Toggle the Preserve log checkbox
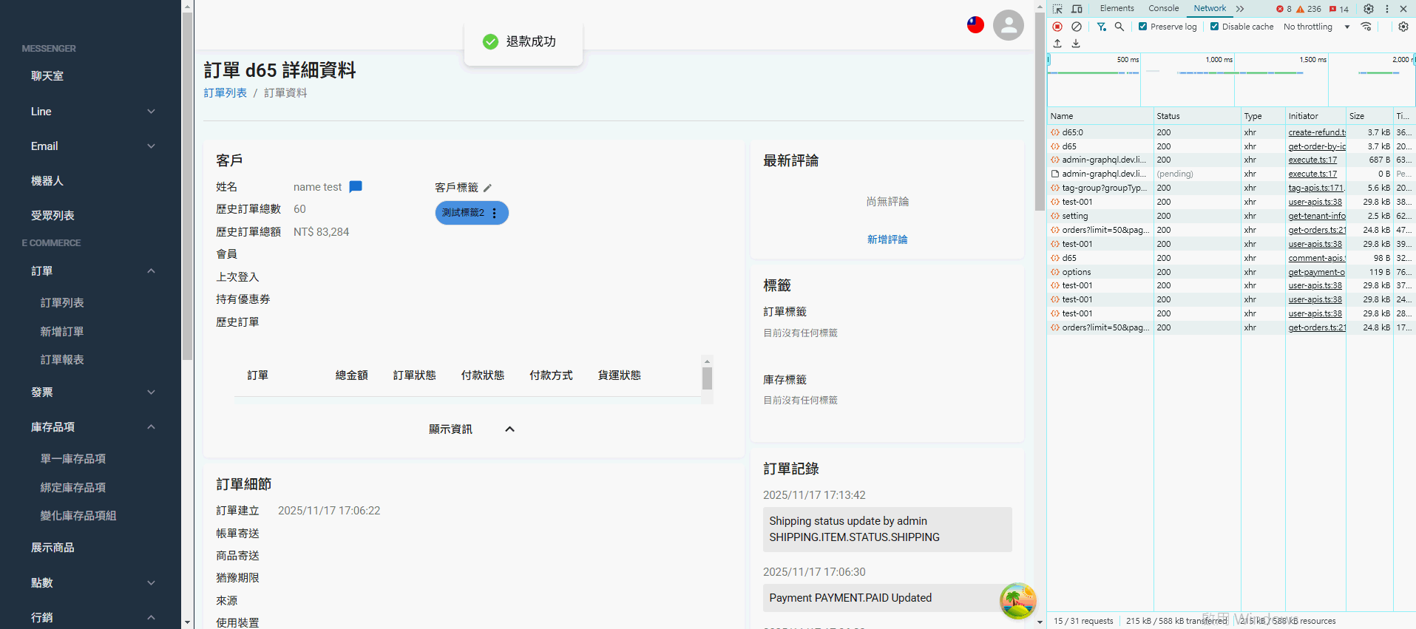 click(x=1143, y=27)
